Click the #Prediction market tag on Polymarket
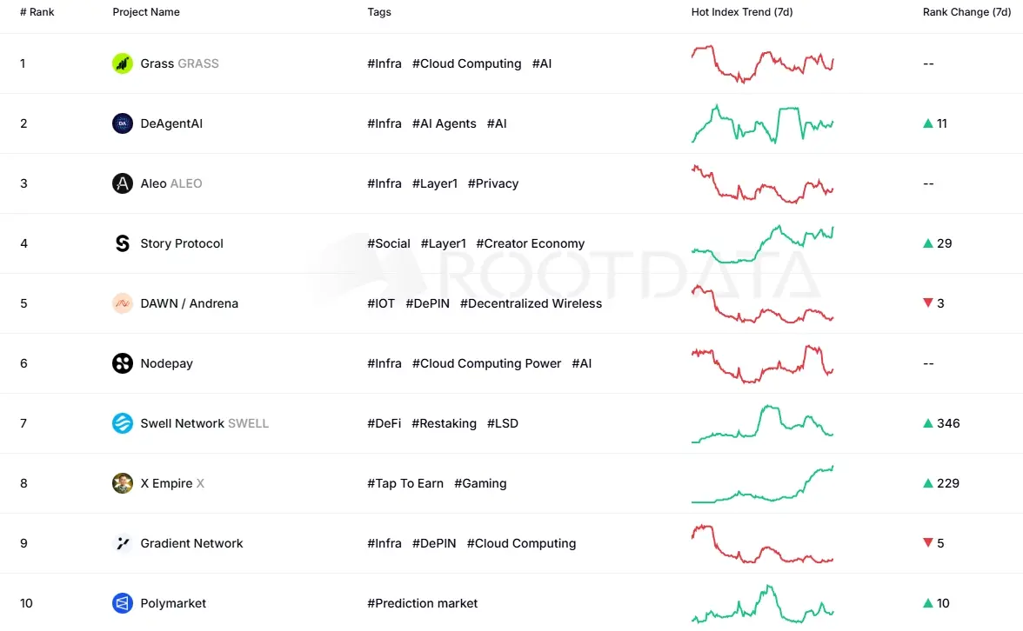Viewport: 1023px width, 631px height. (423, 603)
